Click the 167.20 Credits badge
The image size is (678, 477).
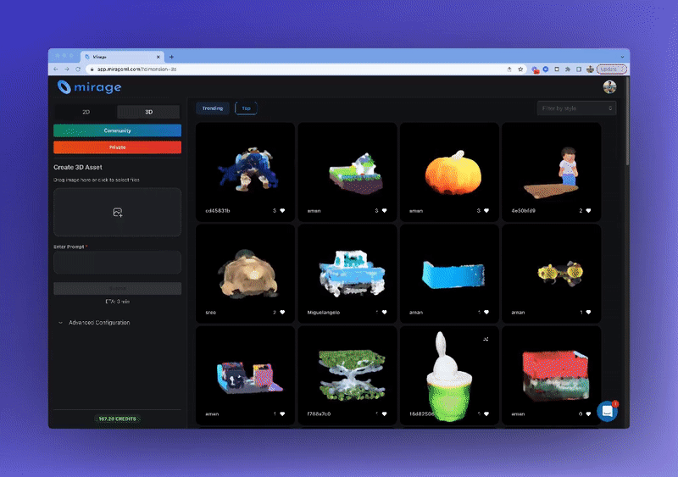(117, 419)
